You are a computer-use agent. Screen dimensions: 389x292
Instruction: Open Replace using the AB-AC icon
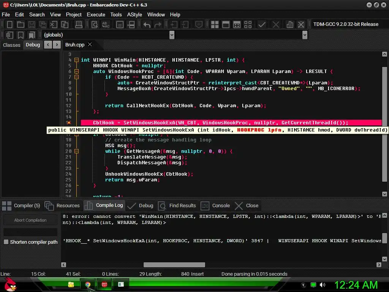tap(106, 24)
